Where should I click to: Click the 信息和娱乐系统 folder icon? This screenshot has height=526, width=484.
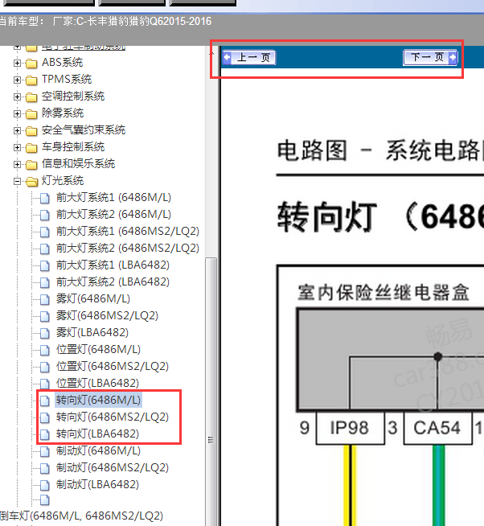[x=31, y=164]
